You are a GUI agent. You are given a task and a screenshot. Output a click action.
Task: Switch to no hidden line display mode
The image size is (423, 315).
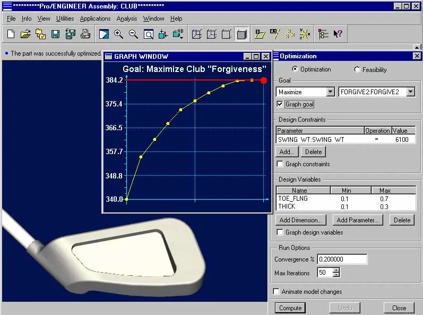click(x=226, y=34)
